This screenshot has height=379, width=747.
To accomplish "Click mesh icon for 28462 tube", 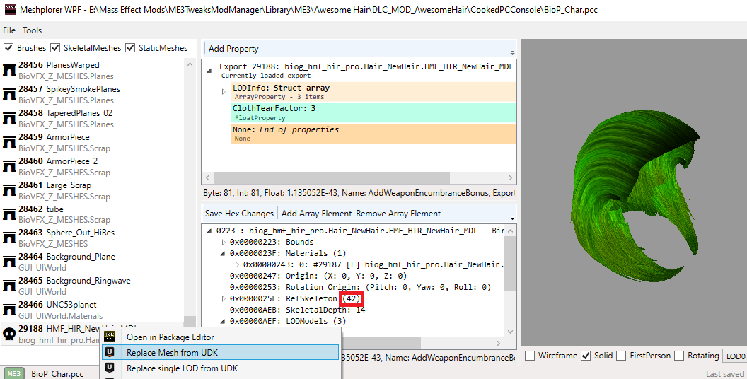I will click(9, 214).
